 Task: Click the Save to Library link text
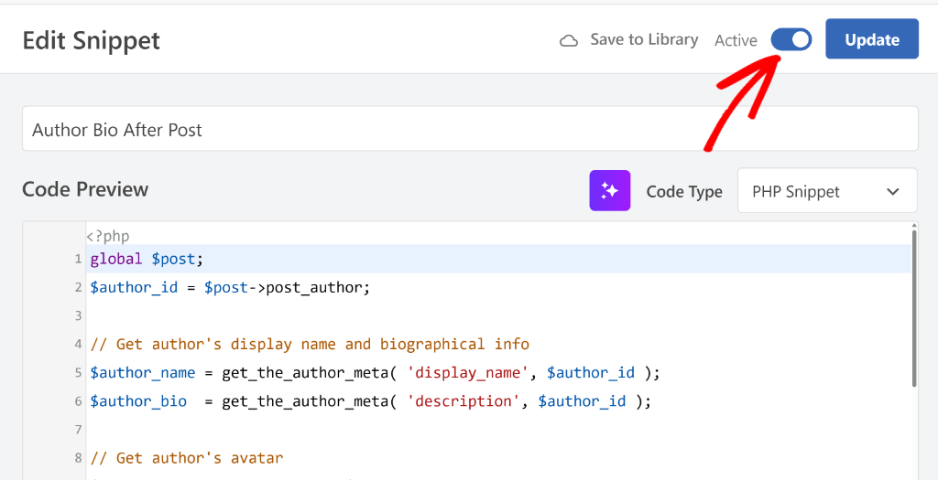(644, 39)
